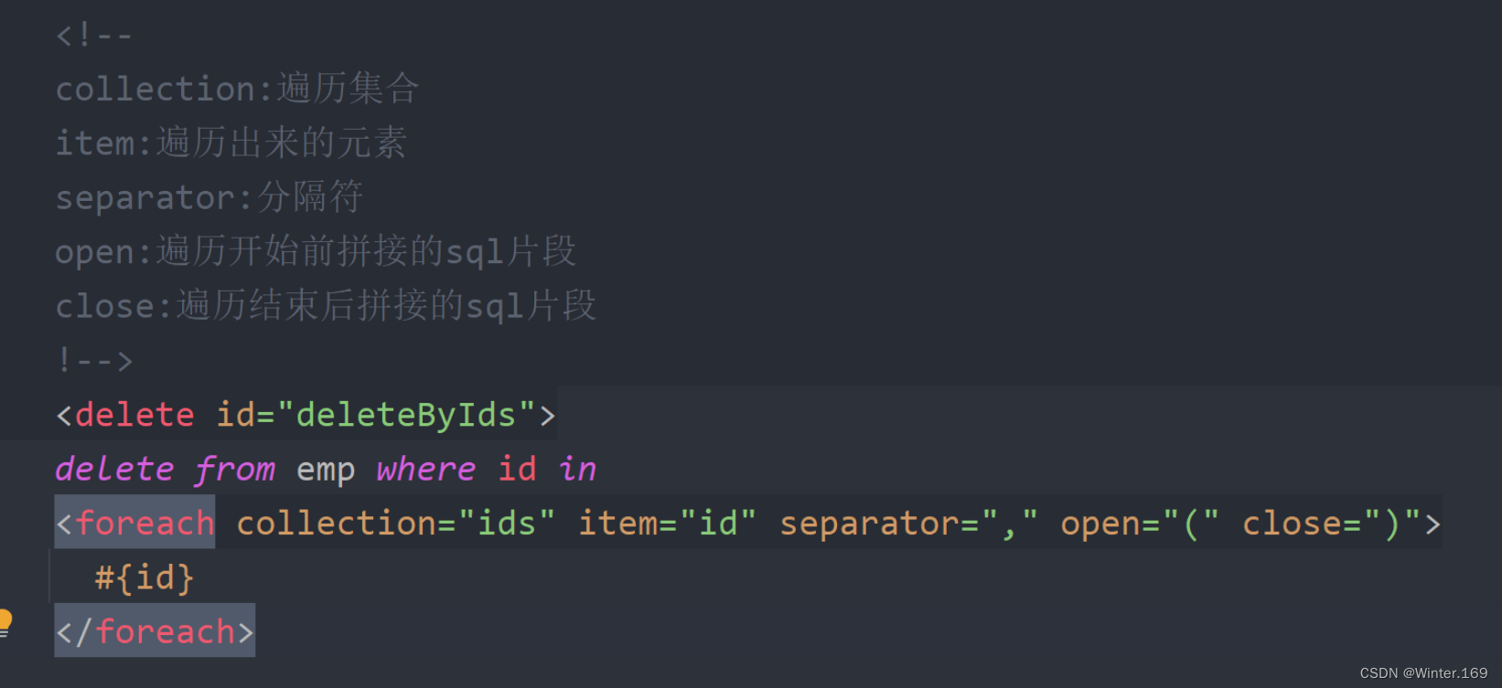Image resolution: width=1502 pixels, height=688 pixels.
Task: Place cursor on deleteByIds id value
Action: pos(406,415)
